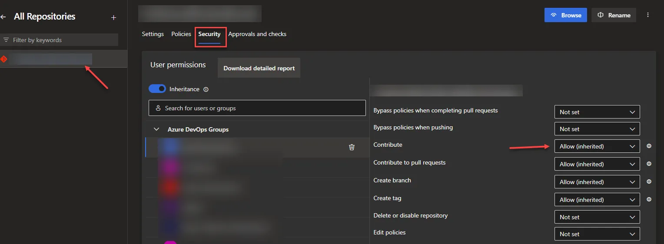664x244 pixels.
Task: Open the Approvals and checks tab
Action: click(x=257, y=34)
